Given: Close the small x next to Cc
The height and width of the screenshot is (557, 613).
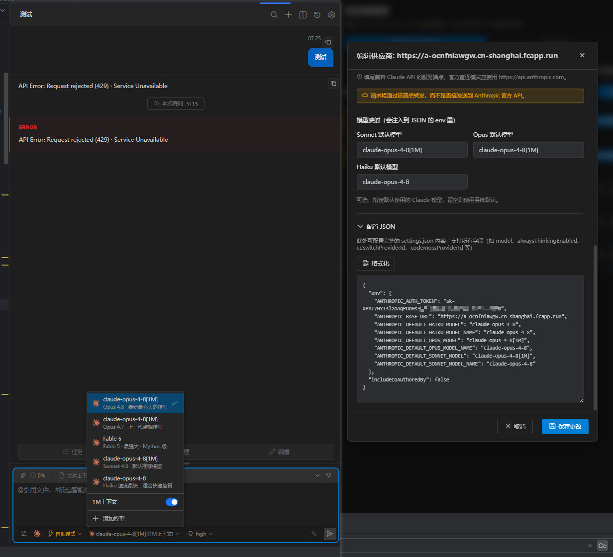Looking at the screenshot, I should (590, 546).
